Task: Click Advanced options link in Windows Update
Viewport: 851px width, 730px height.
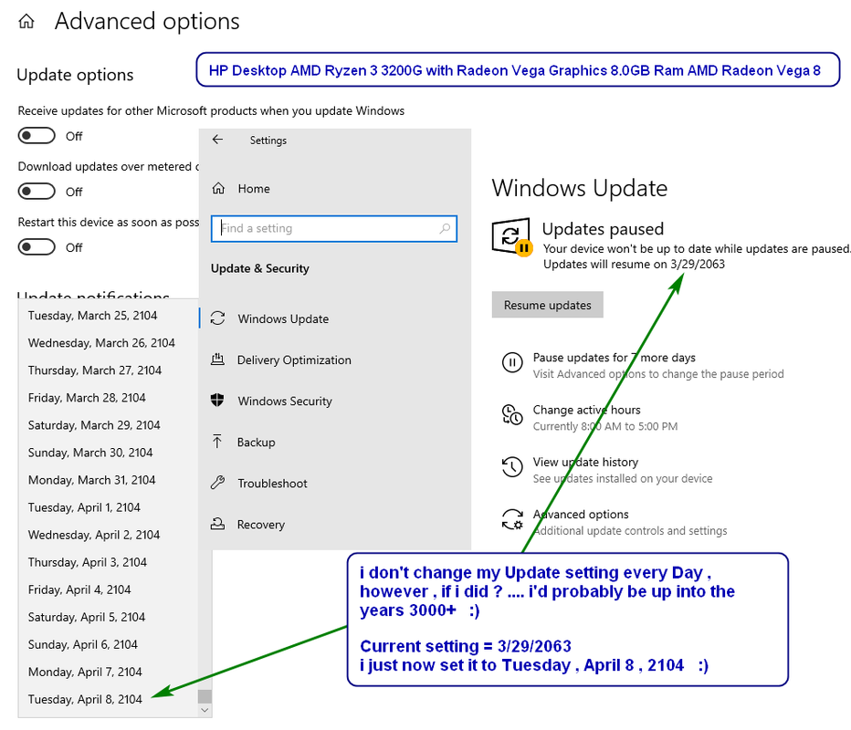Action: [580, 514]
